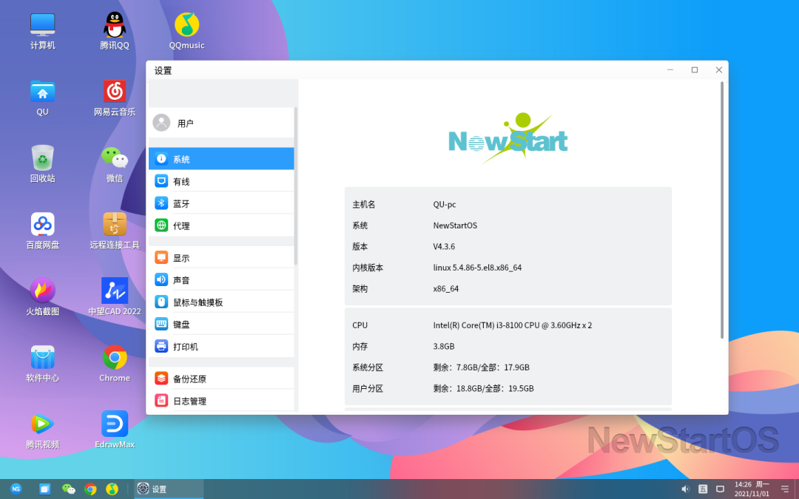Click the NewStartOS system value
Image resolution: width=799 pixels, height=499 pixels.
coord(455,225)
